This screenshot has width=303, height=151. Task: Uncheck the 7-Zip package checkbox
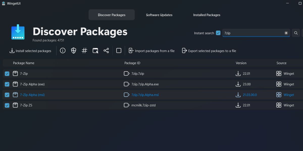point(7,73)
